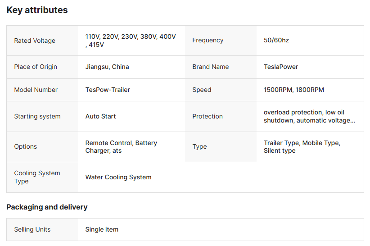The width and height of the screenshot is (370, 246).
Task: Click the Packaging and delivery heading
Action: (47, 207)
